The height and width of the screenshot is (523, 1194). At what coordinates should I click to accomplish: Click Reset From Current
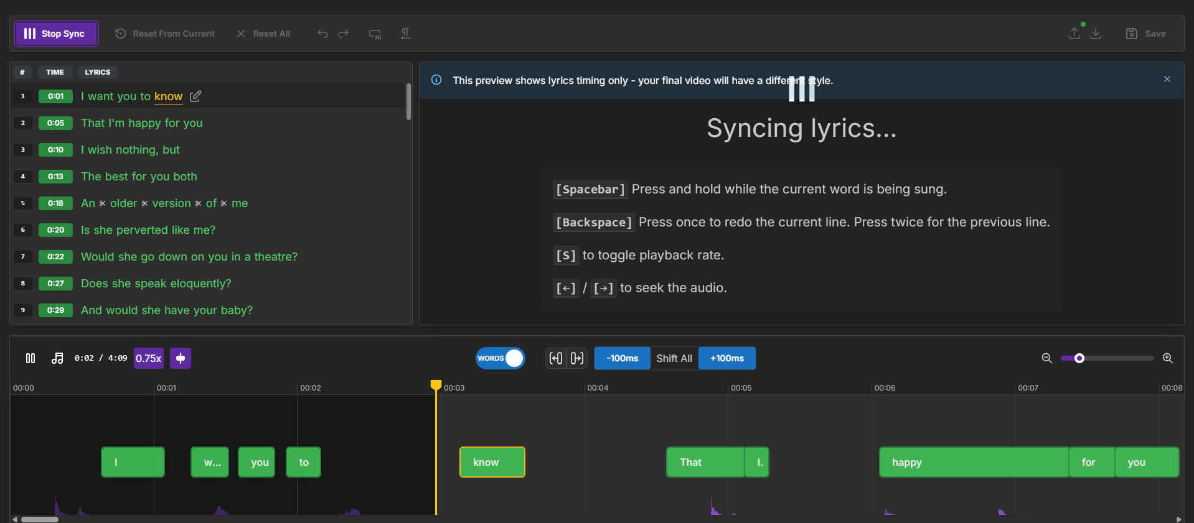165,34
